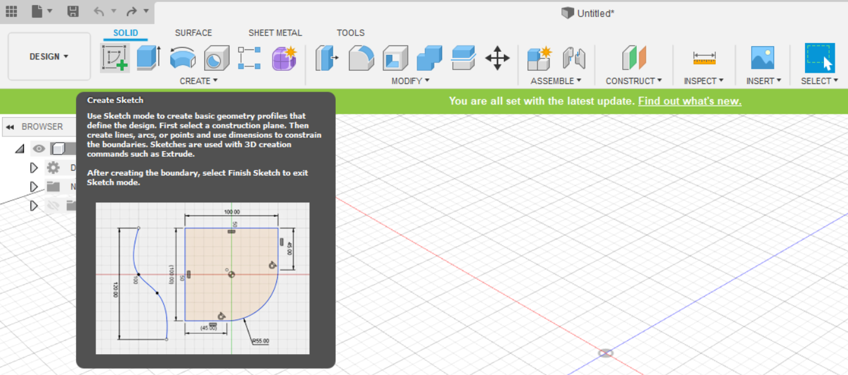The image size is (848, 375).
Task: Open the INSERT dropdown menu
Action: pyautogui.click(x=764, y=81)
